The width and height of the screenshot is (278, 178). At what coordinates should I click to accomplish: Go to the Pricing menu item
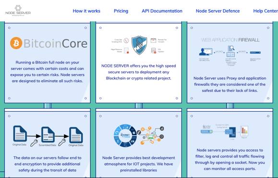[x=121, y=11]
